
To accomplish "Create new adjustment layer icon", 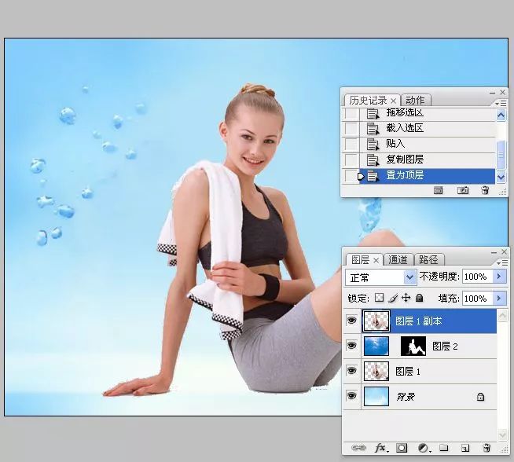I will (424, 448).
